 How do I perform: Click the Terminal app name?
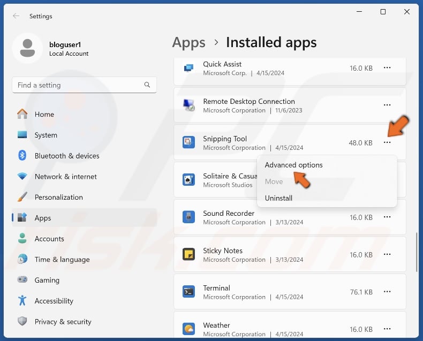click(x=217, y=288)
